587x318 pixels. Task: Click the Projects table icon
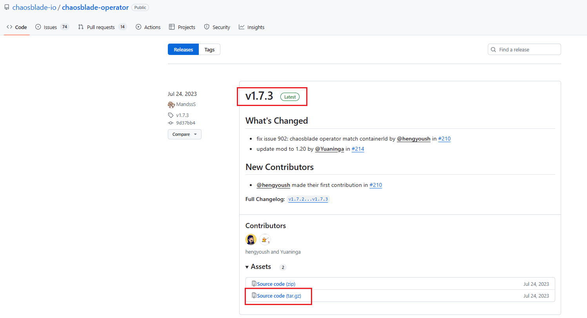(172, 27)
